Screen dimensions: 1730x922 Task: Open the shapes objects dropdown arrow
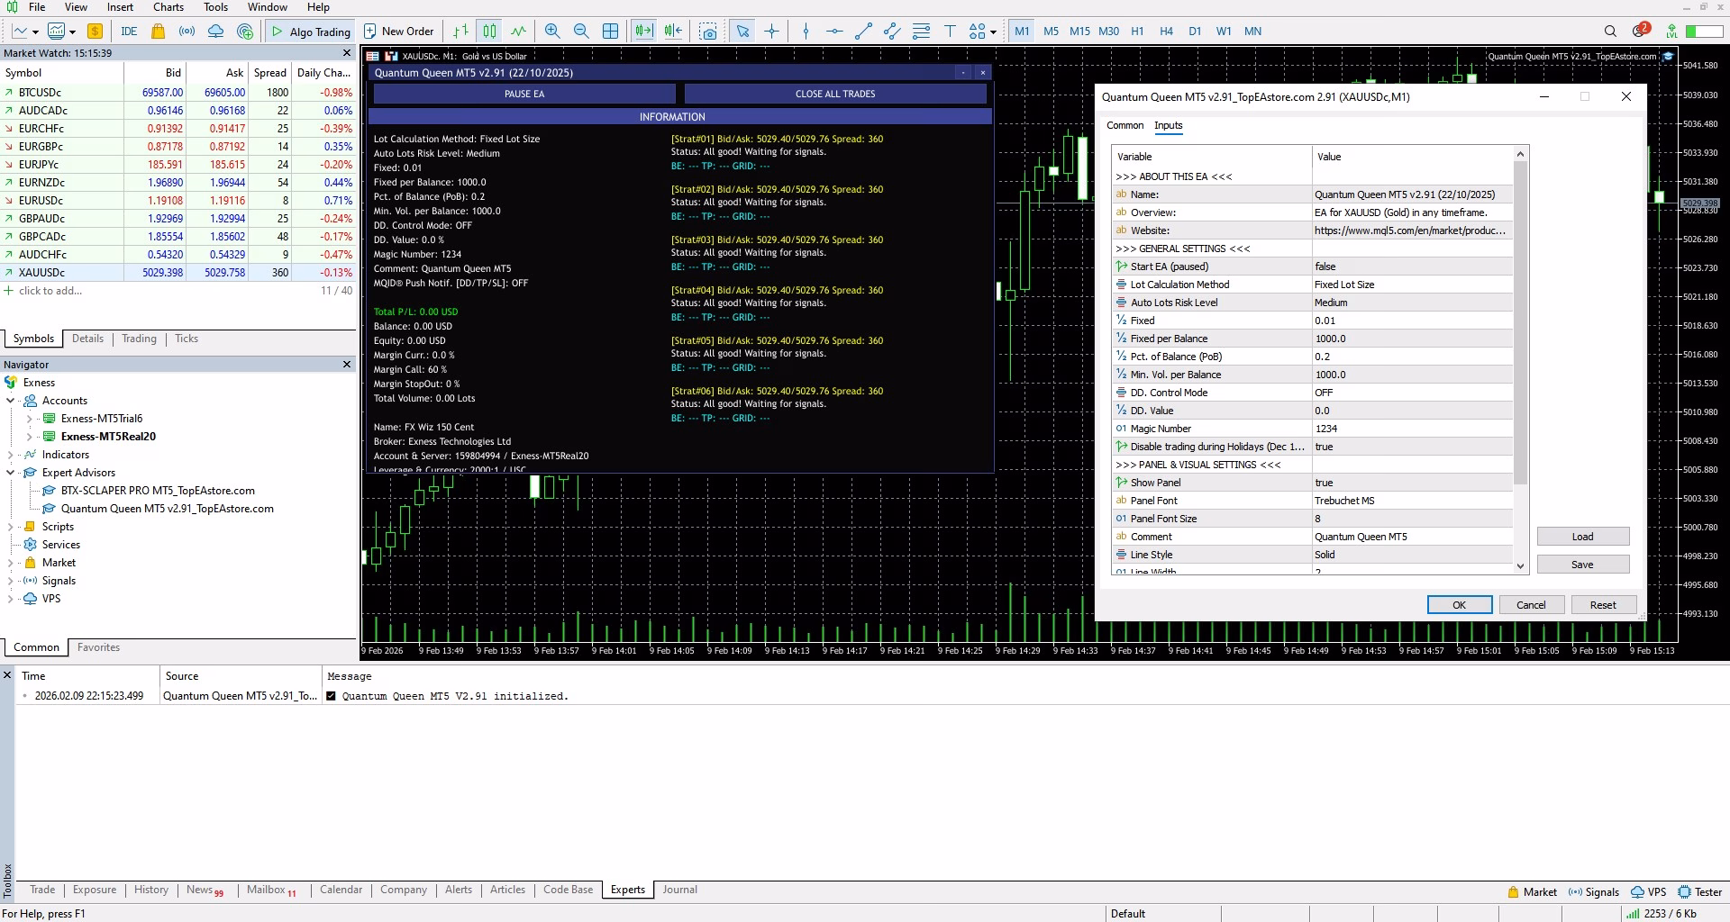coord(993,32)
